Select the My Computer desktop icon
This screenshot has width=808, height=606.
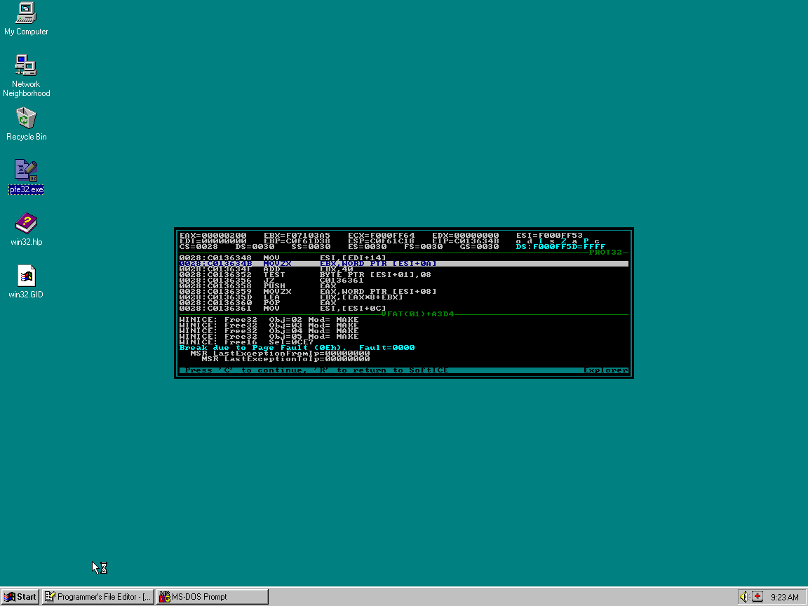pos(26,19)
